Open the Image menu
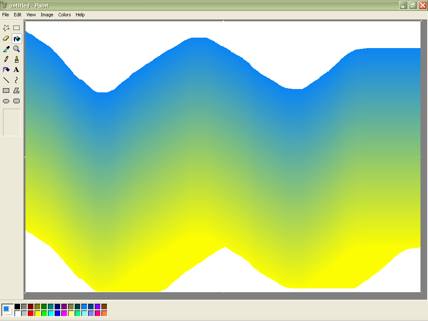 tap(47, 15)
